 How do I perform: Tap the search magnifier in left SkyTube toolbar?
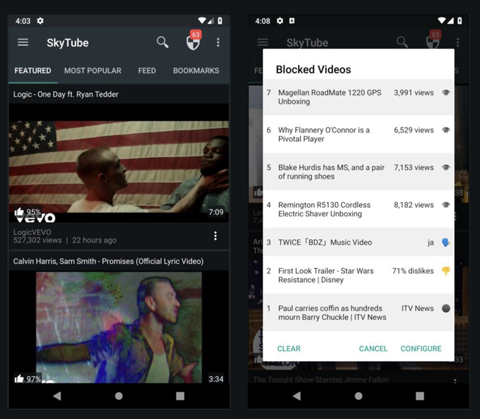pos(163,42)
